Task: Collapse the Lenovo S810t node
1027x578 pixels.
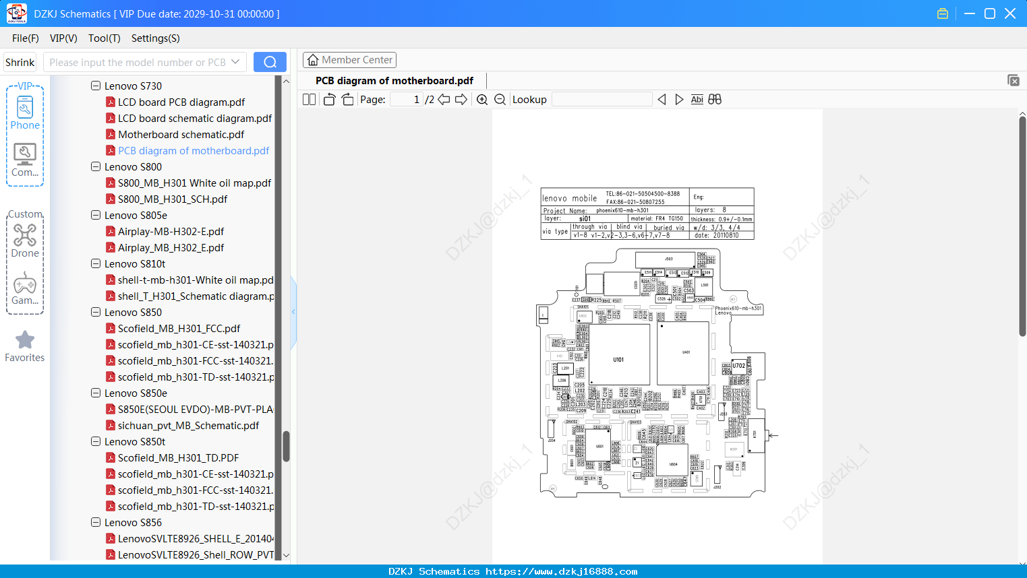Action: (x=96, y=264)
